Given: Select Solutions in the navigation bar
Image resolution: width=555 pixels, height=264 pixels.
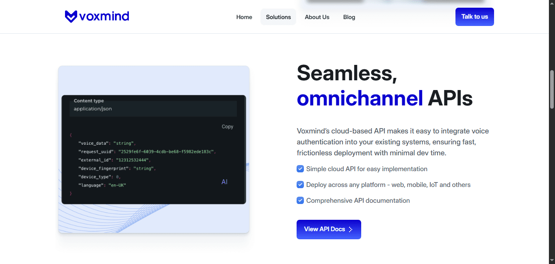Looking at the screenshot, I should click(x=278, y=17).
